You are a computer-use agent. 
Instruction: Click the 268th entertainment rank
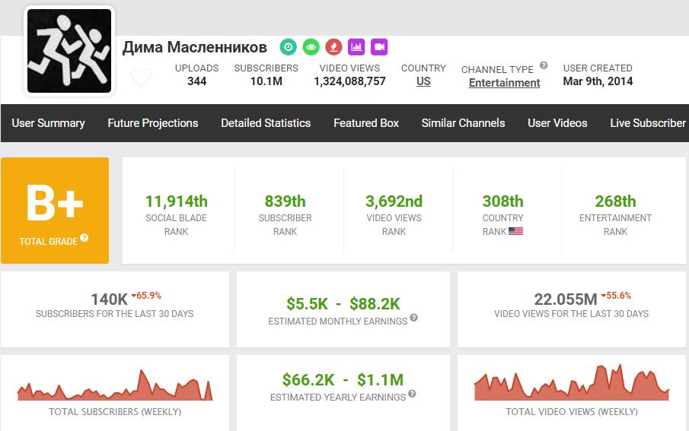tap(616, 201)
